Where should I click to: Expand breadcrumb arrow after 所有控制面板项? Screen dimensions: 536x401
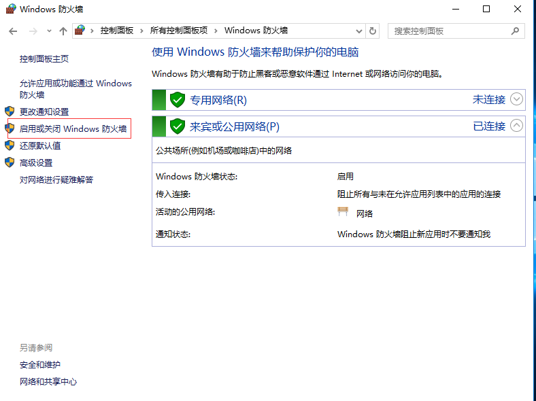click(x=216, y=31)
